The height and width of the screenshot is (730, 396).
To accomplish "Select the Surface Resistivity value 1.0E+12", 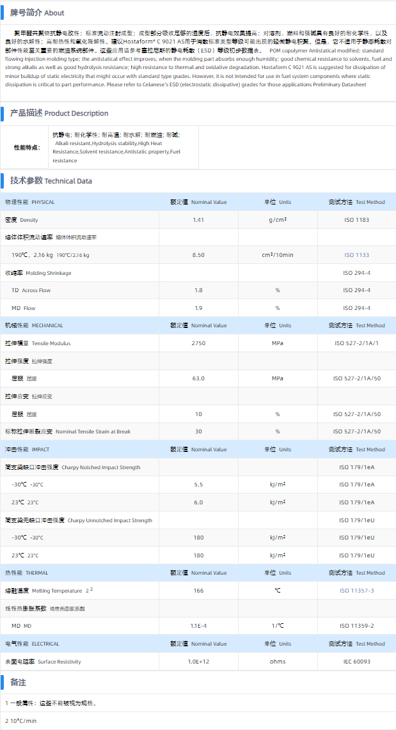I will (198, 662).
